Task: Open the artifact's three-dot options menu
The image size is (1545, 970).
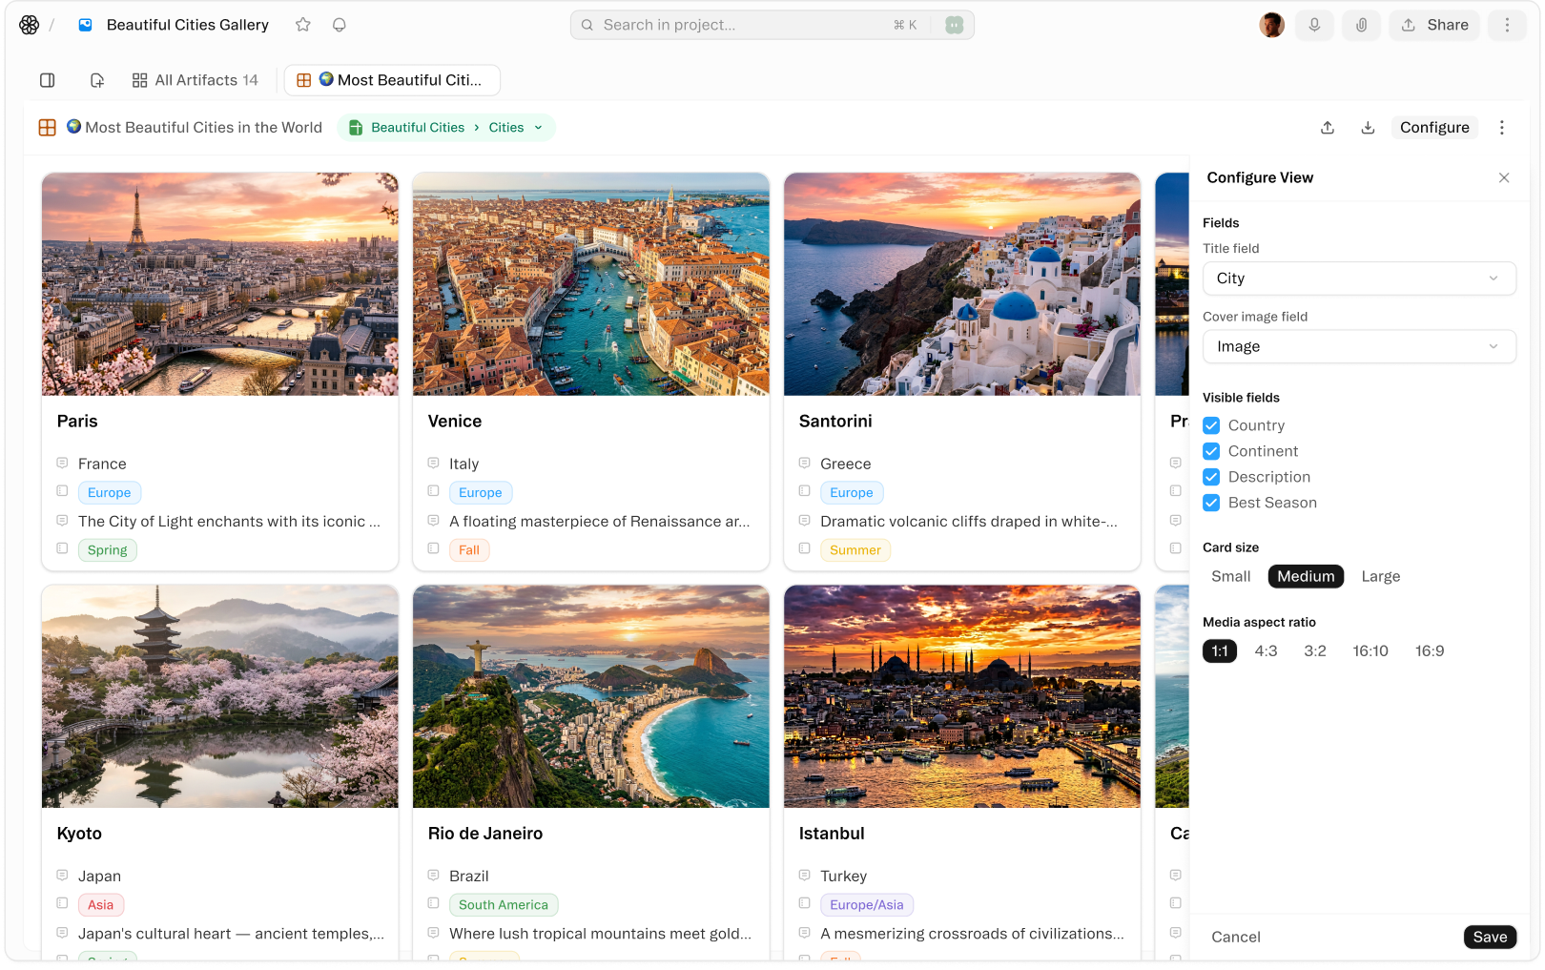Action: pyautogui.click(x=1502, y=128)
